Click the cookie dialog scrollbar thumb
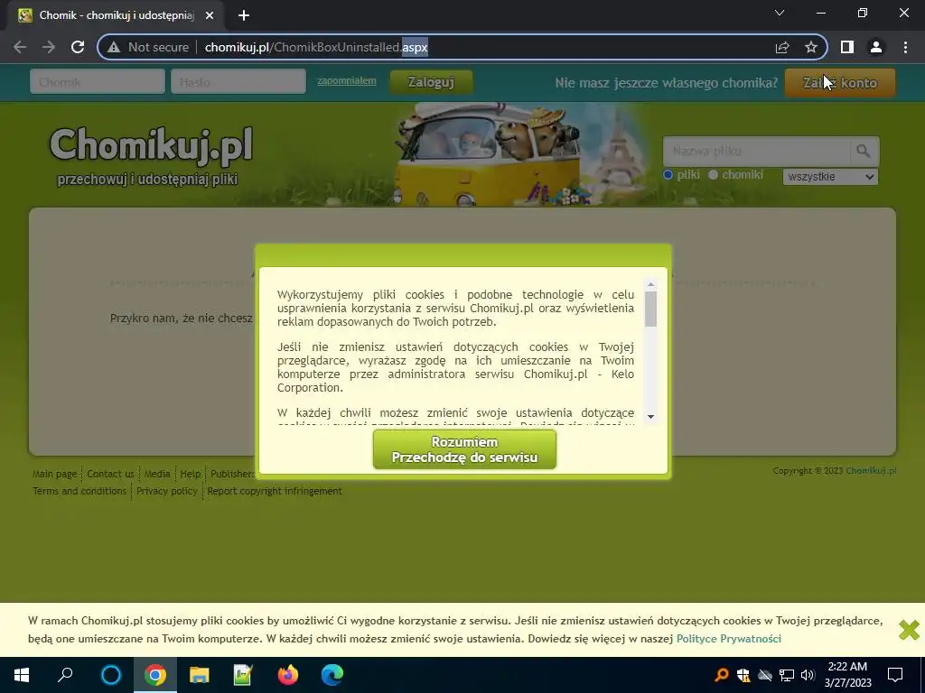This screenshot has width=925, height=693. pyautogui.click(x=650, y=310)
